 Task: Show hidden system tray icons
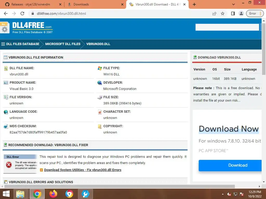click(x=223, y=194)
